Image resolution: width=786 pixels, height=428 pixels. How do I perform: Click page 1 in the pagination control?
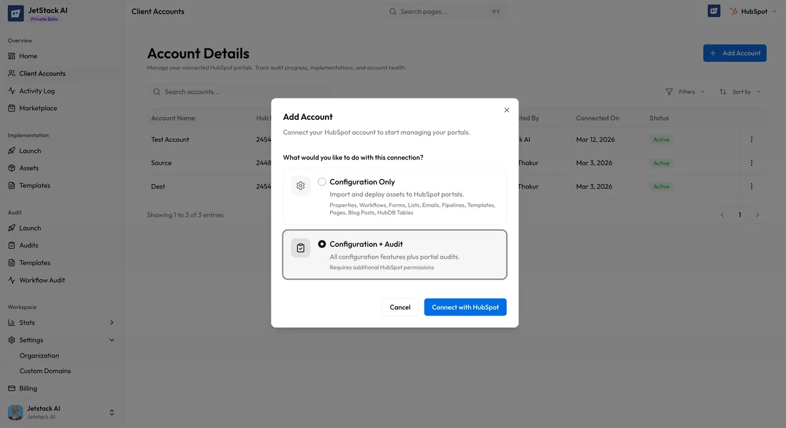coord(739,214)
